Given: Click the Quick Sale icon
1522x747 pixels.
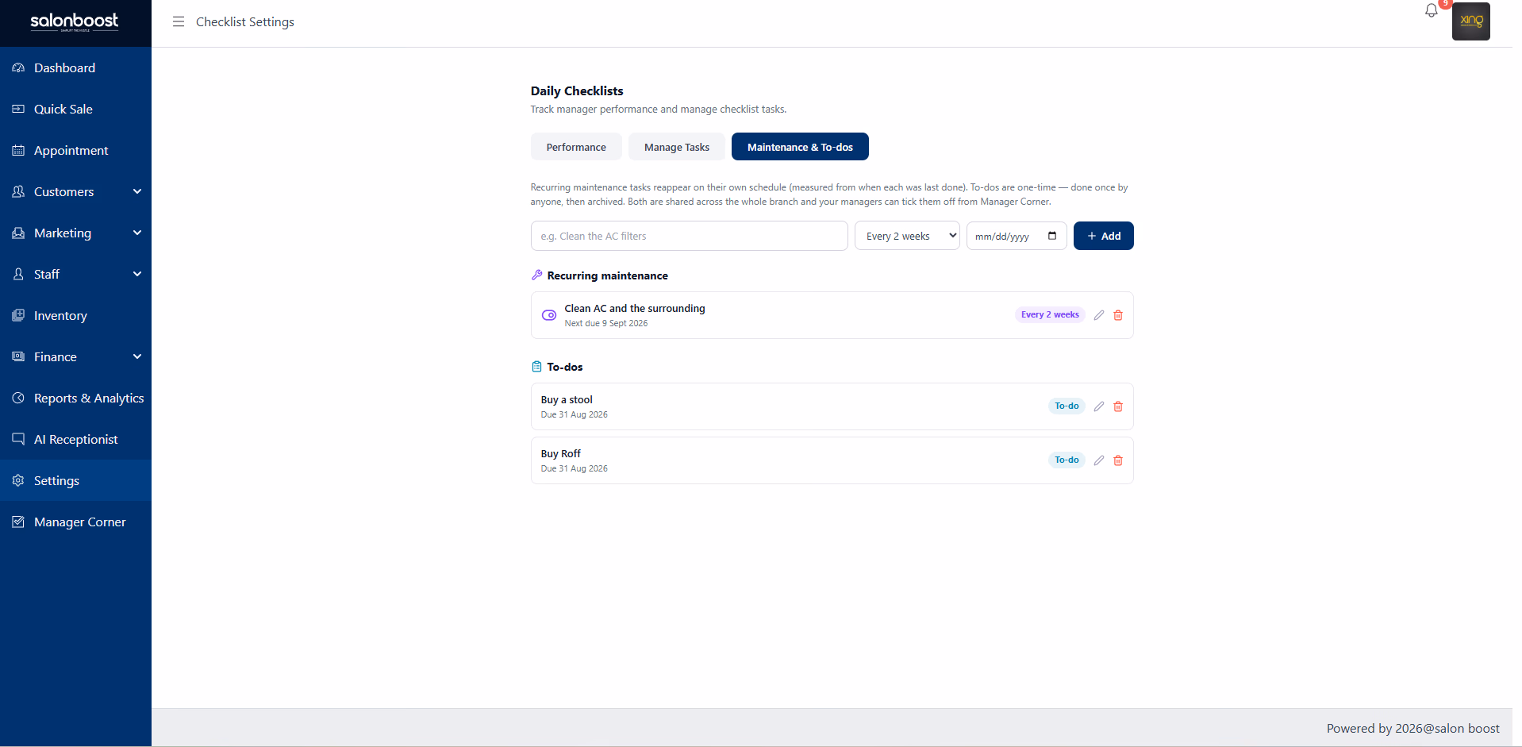Looking at the screenshot, I should 18,110.
